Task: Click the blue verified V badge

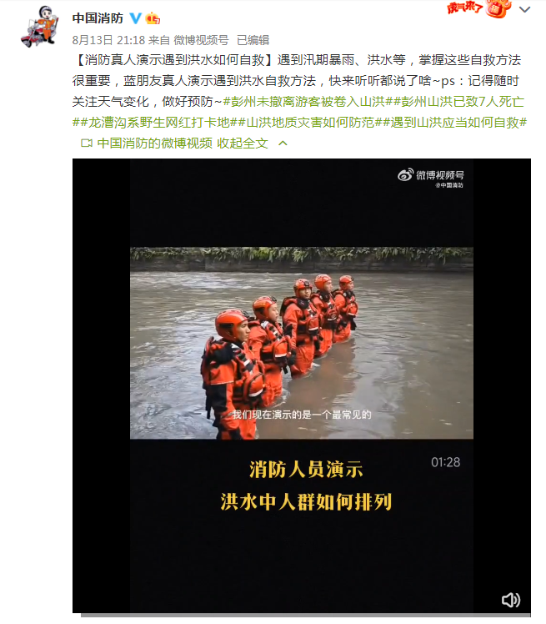Action: click(x=136, y=18)
